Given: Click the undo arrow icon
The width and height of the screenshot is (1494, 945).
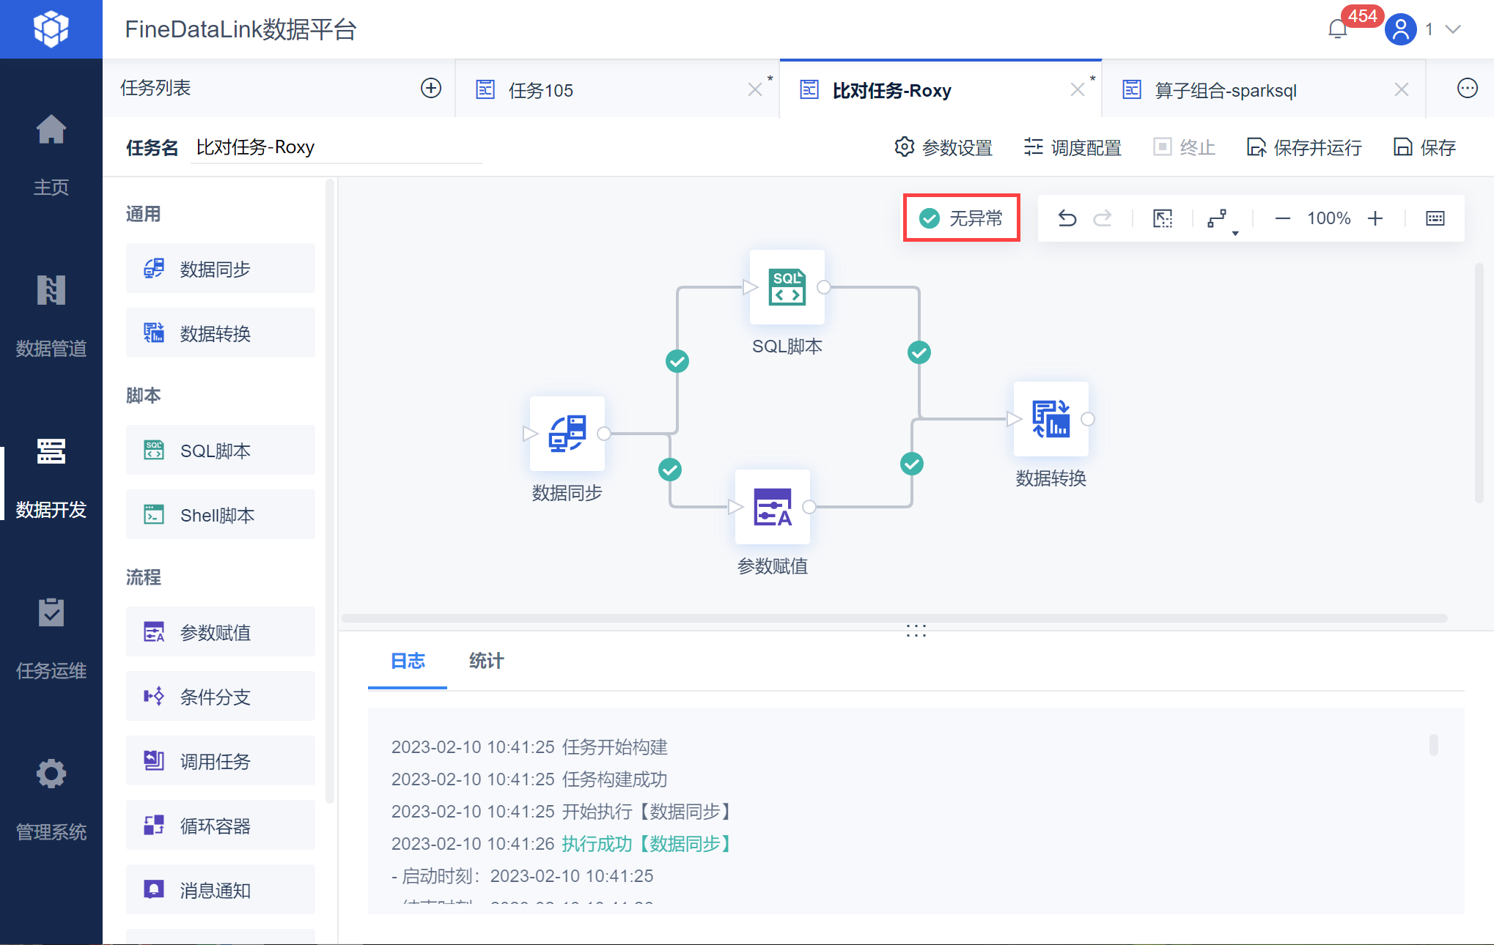Looking at the screenshot, I should tap(1067, 218).
